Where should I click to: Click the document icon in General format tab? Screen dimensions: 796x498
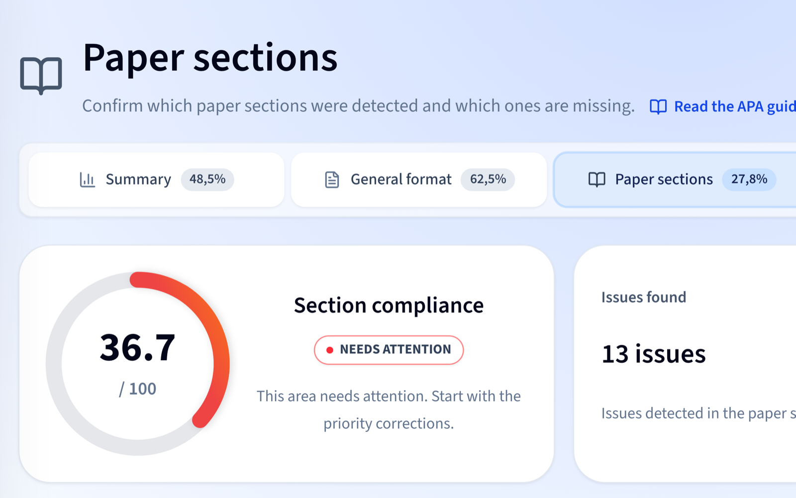332,180
